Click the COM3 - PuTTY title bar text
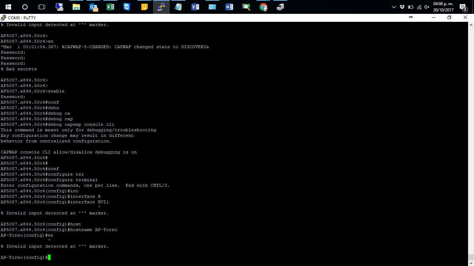Image resolution: width=474 pixels, height=266 pixels. click(x=22, y=18)
